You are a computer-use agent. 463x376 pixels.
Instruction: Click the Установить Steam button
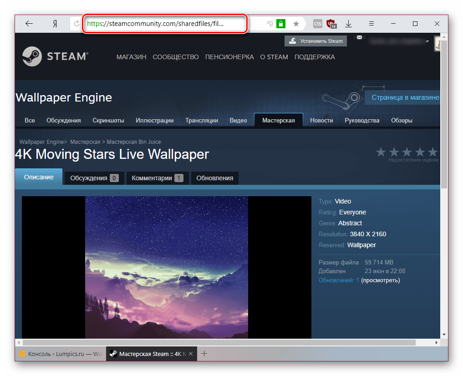[315, 41]
